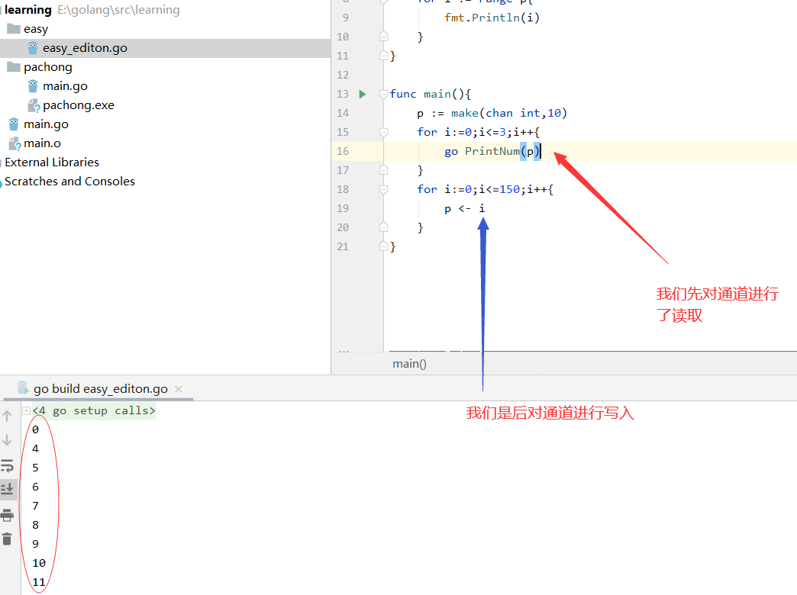Toggle scroll to end of console output

(8, 489)
